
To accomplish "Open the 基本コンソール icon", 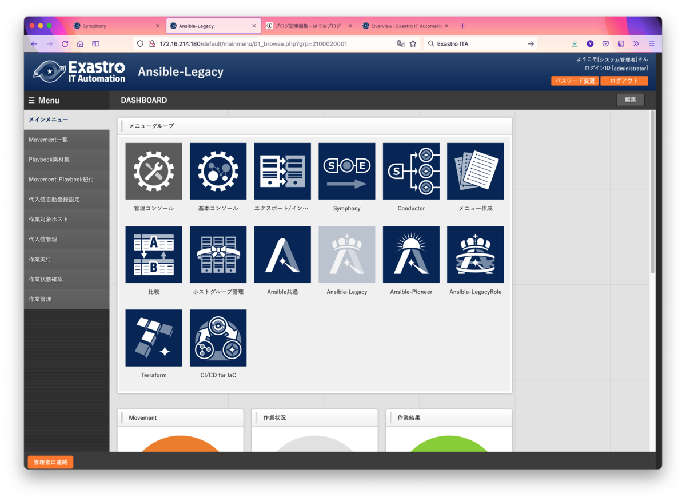I will [218, 171].
